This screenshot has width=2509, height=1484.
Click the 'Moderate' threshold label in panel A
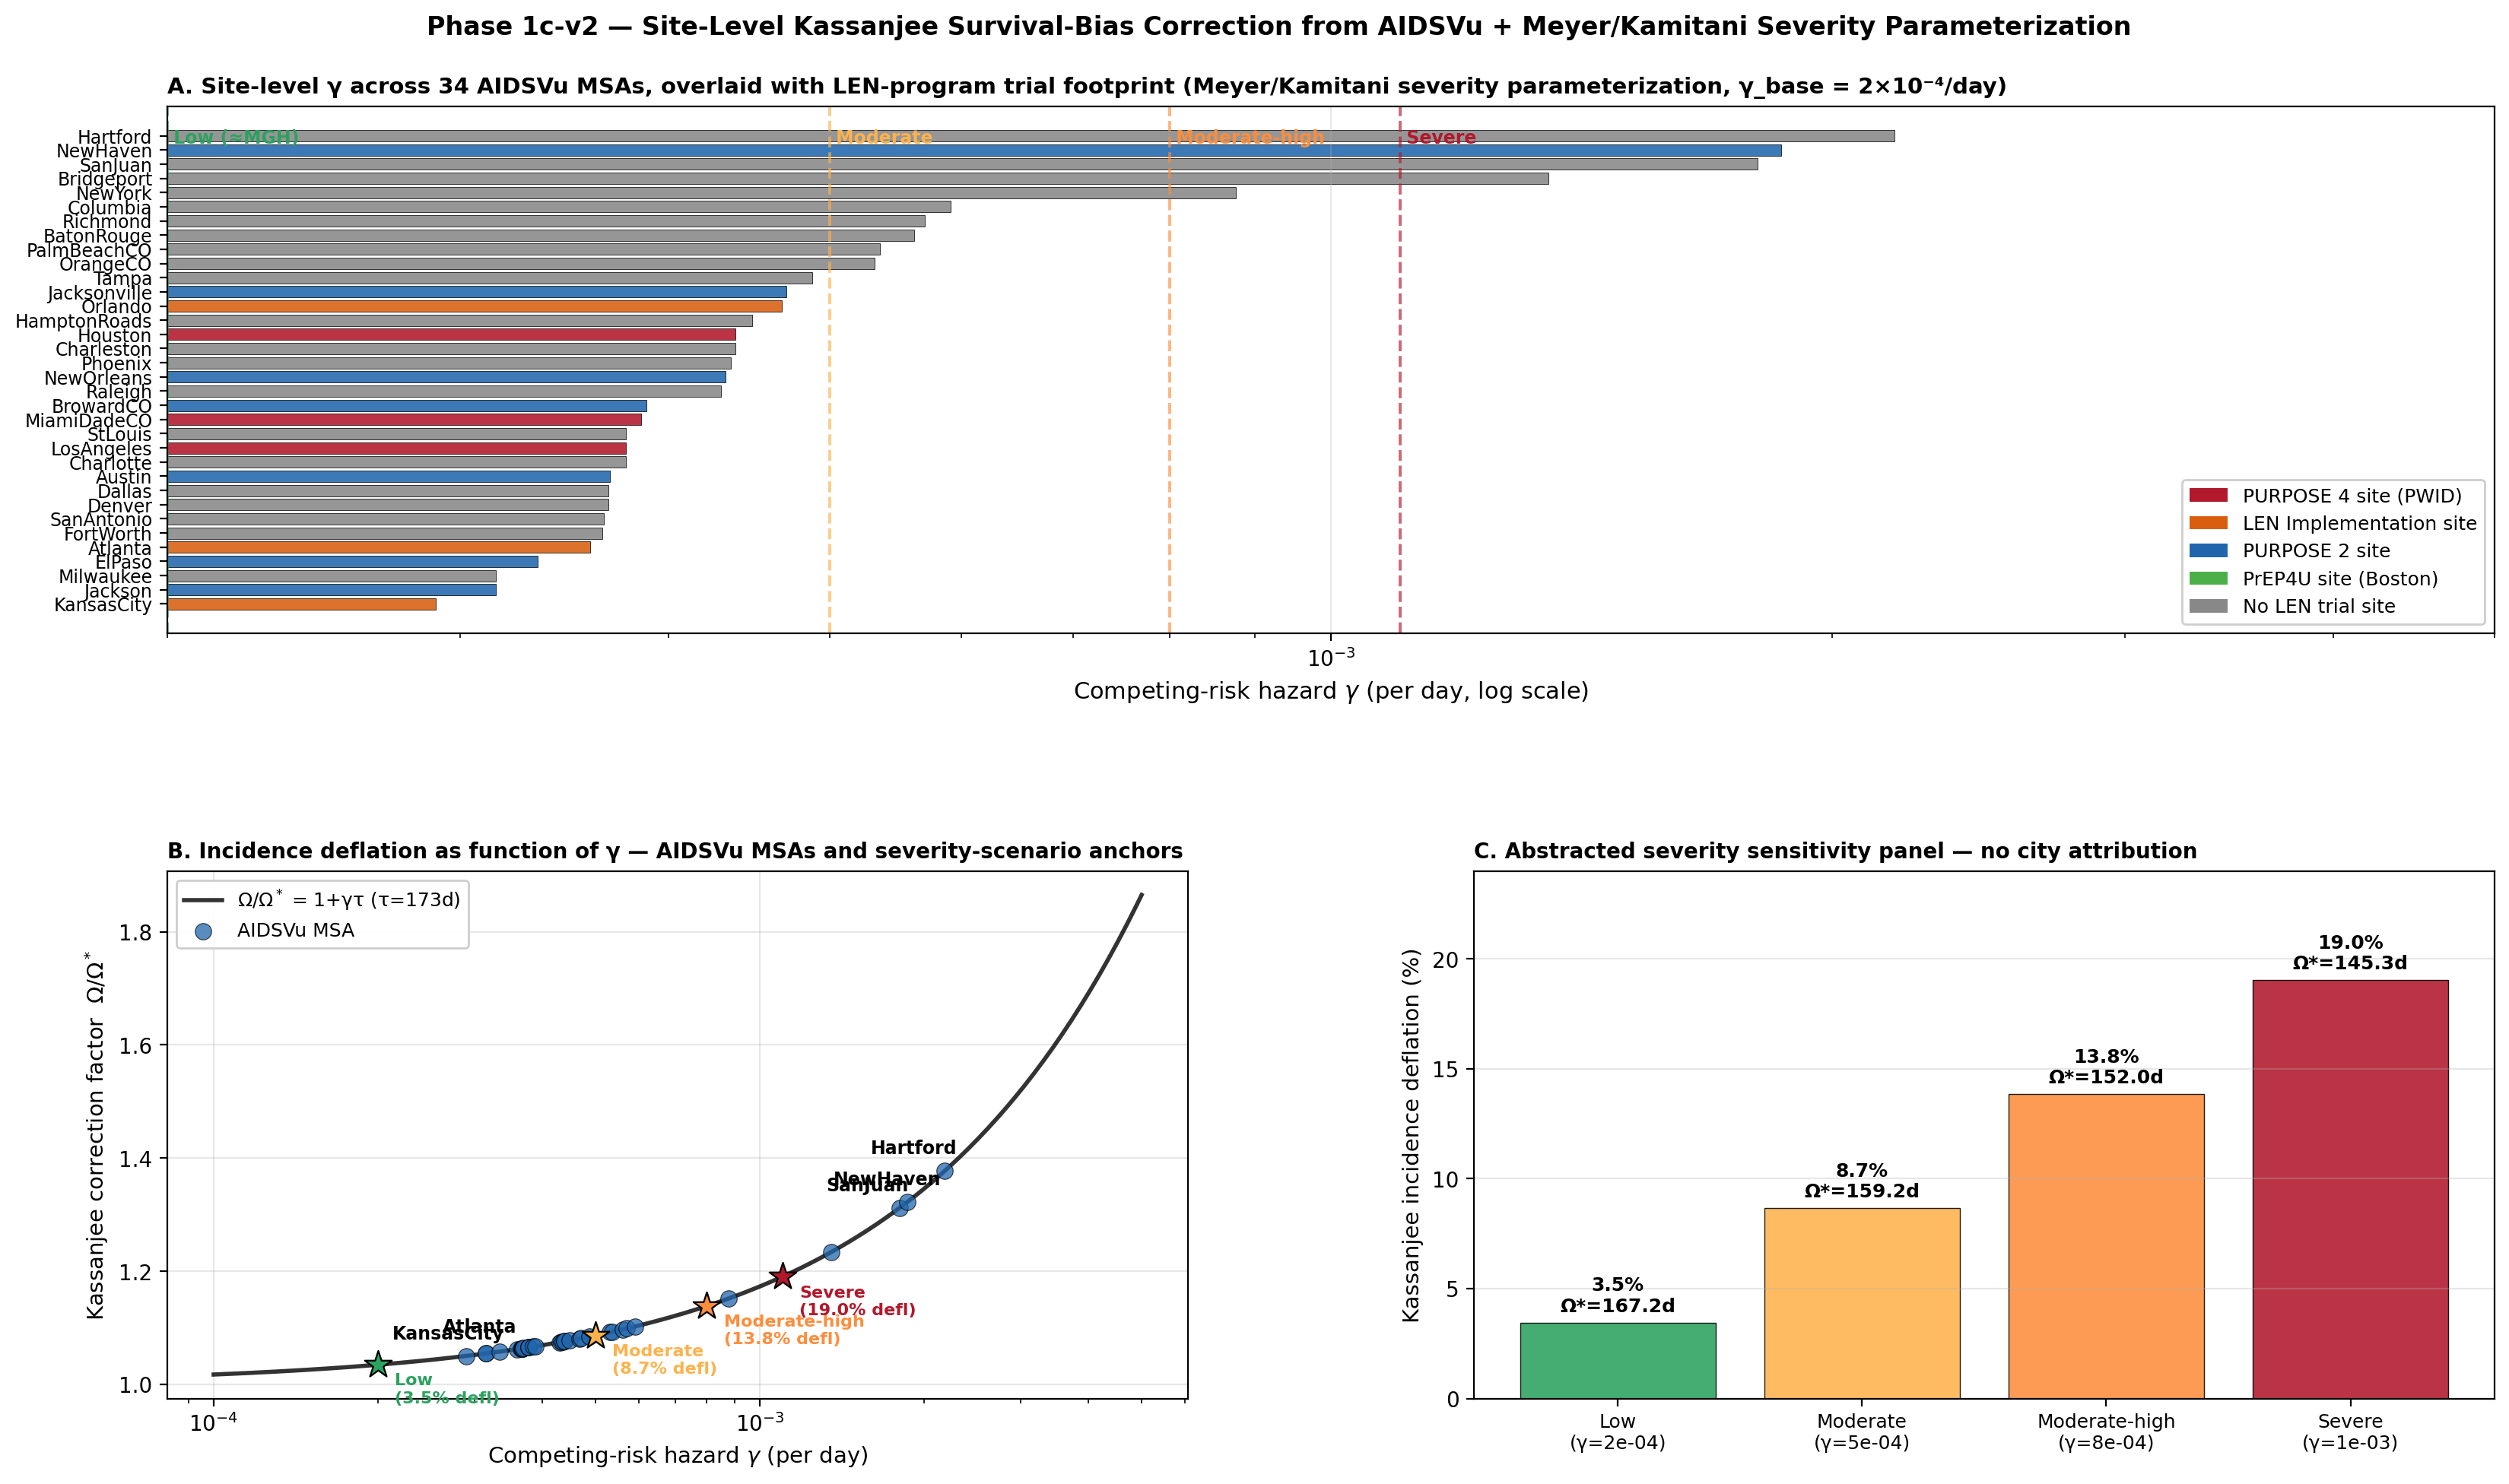point(885,138)
